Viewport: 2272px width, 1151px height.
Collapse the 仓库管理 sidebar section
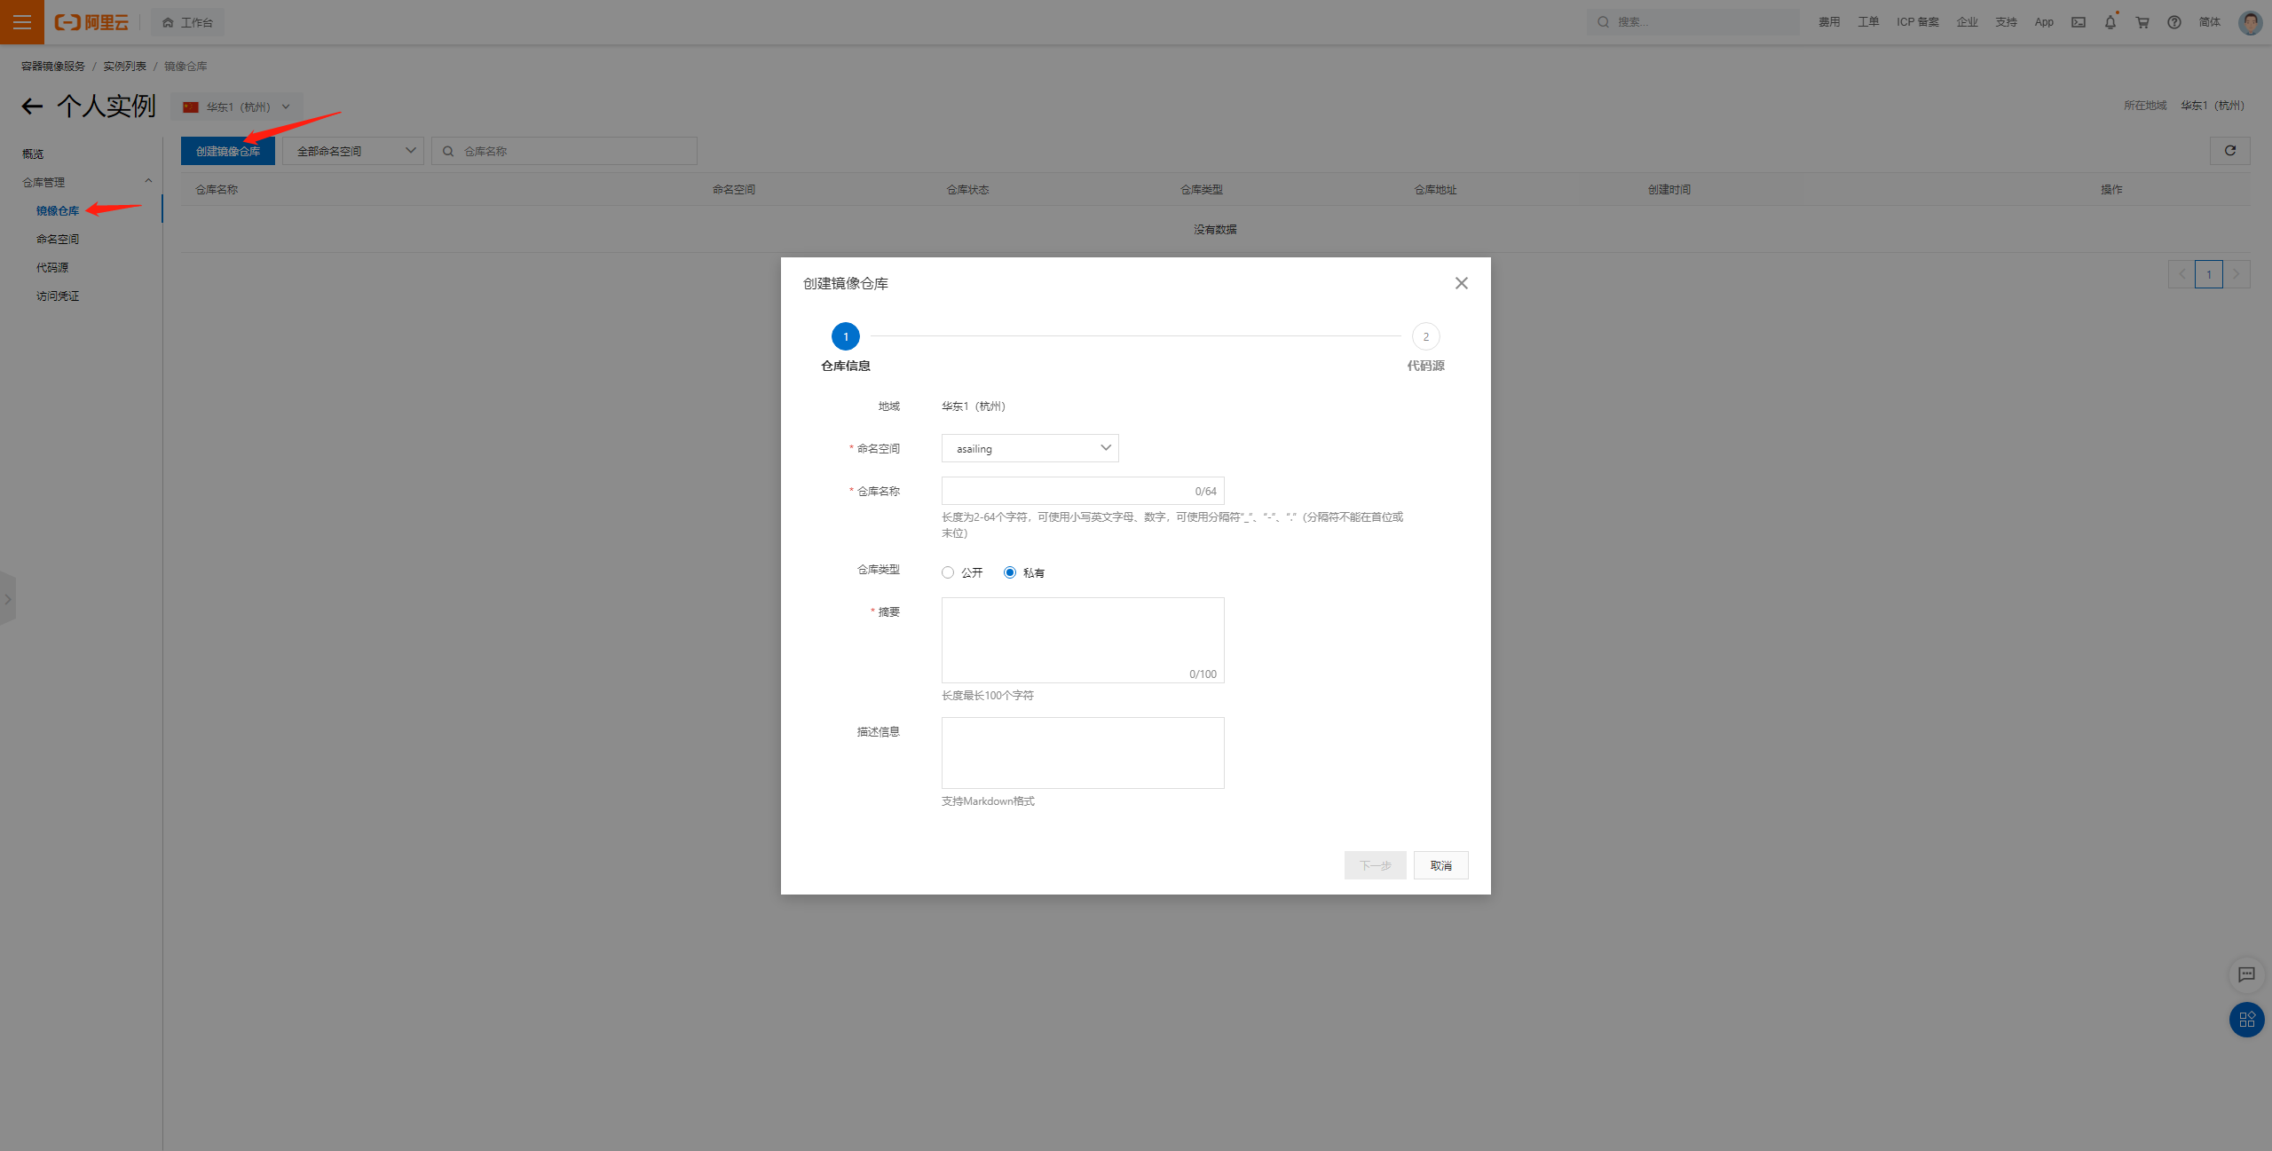pyautogui.click(x=148, y=182)
